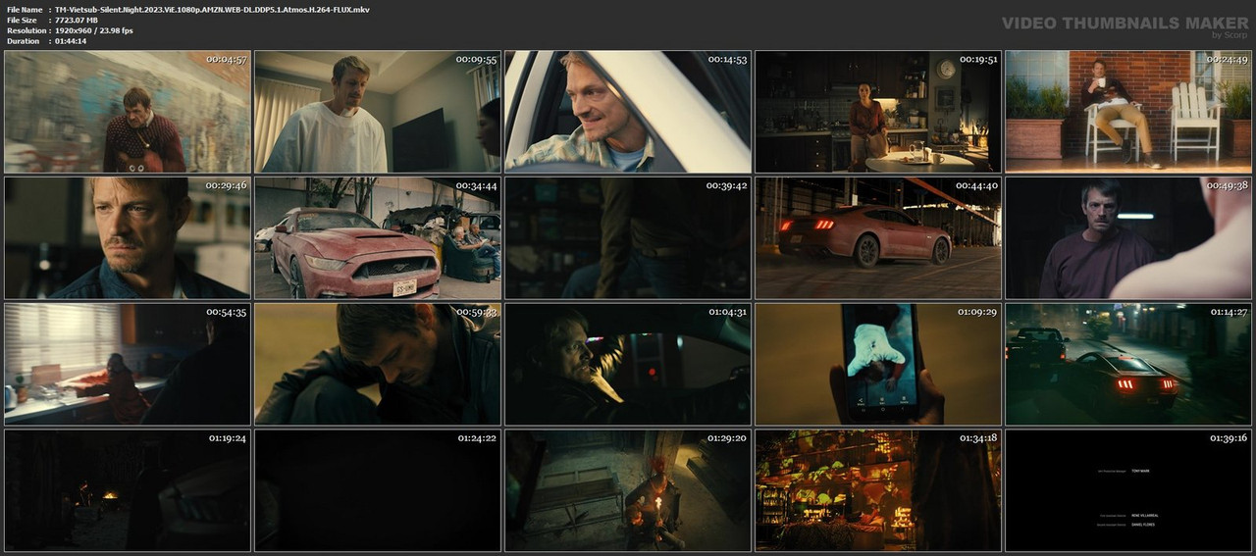
Task: Select the thumbnail at 00:09:55
Action: pos(378,112)
